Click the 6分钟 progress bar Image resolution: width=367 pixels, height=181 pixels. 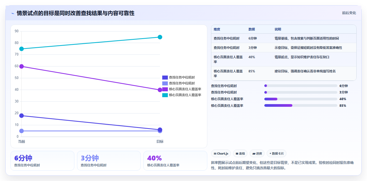pos(301,86)
